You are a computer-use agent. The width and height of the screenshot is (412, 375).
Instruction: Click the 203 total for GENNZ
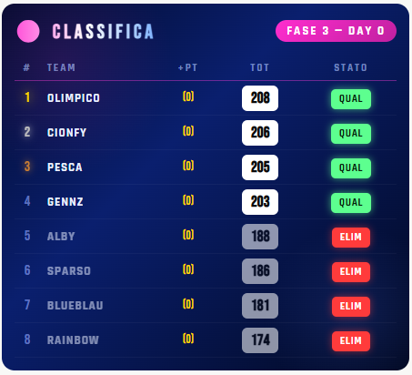coord(260,202)
